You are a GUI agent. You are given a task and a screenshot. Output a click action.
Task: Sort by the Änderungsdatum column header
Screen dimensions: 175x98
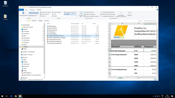click(x=75, y=24)
